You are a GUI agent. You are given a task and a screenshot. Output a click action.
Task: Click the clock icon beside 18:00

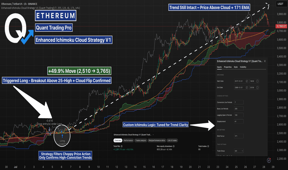click(x=257, y=81)
